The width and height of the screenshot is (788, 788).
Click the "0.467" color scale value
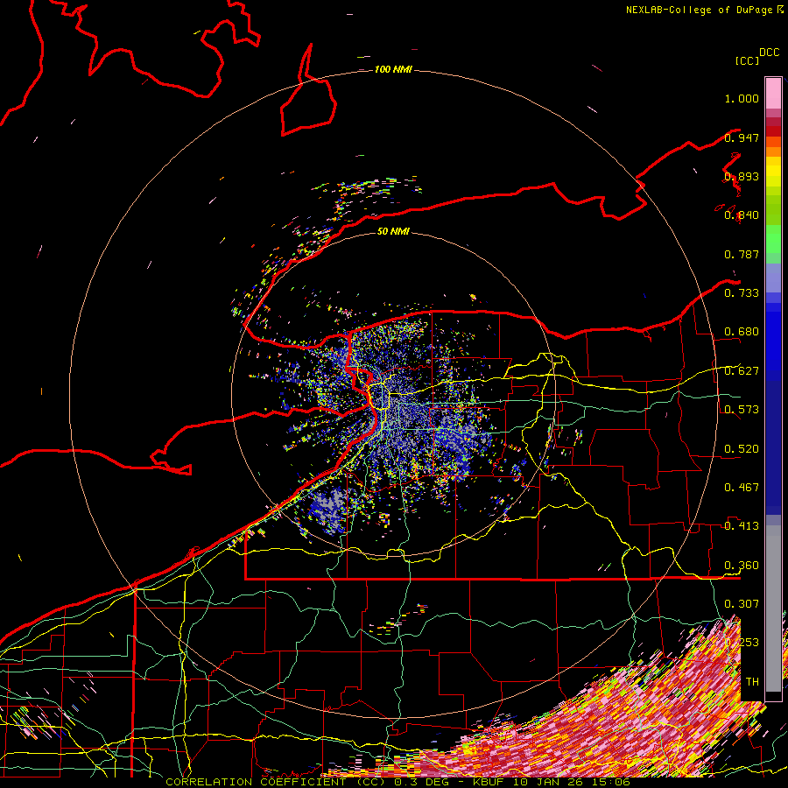point(742,487)
